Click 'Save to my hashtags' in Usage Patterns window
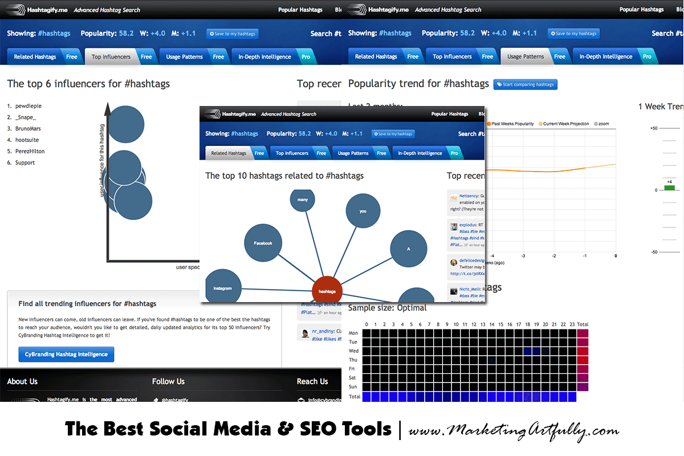 [x=574, y=34]
